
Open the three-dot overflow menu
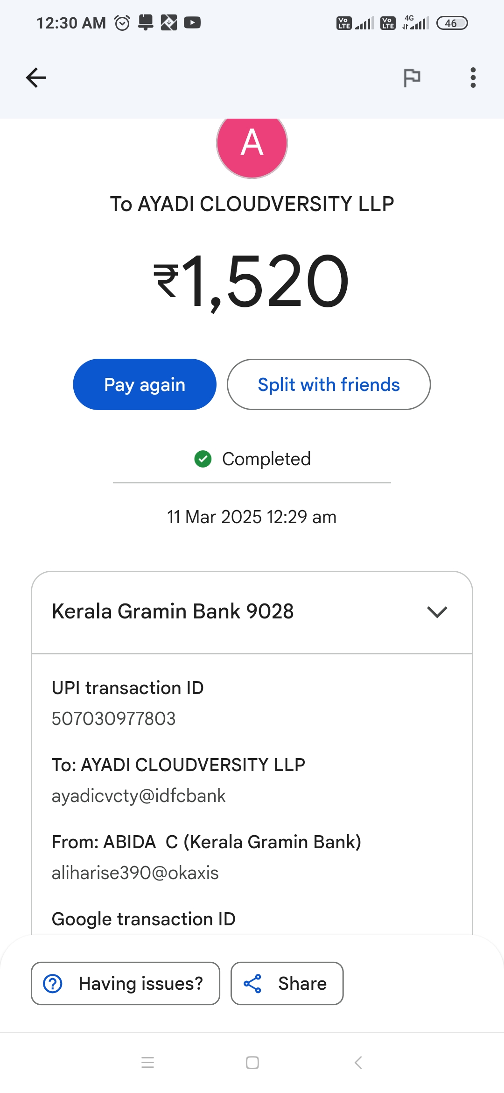[473, 78]
